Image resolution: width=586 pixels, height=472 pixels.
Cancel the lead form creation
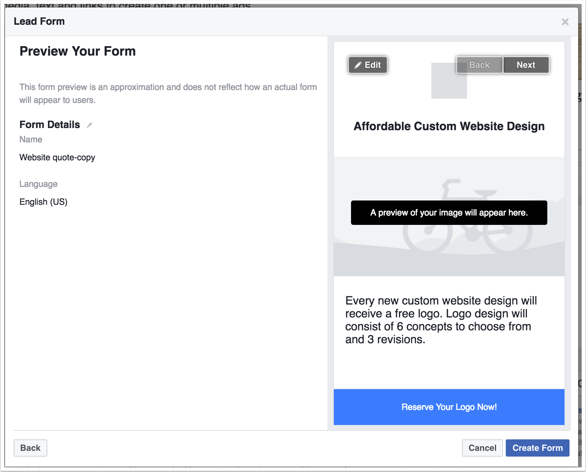(482, 448)
